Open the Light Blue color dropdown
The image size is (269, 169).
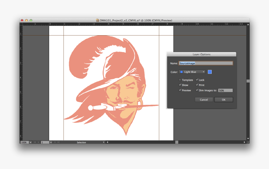(x=192, y=72)
